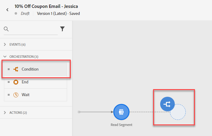This screenshot has width=212, height=136.
Task: Select the Condition activity icon in palette
Action: click(x=16, y=69)
